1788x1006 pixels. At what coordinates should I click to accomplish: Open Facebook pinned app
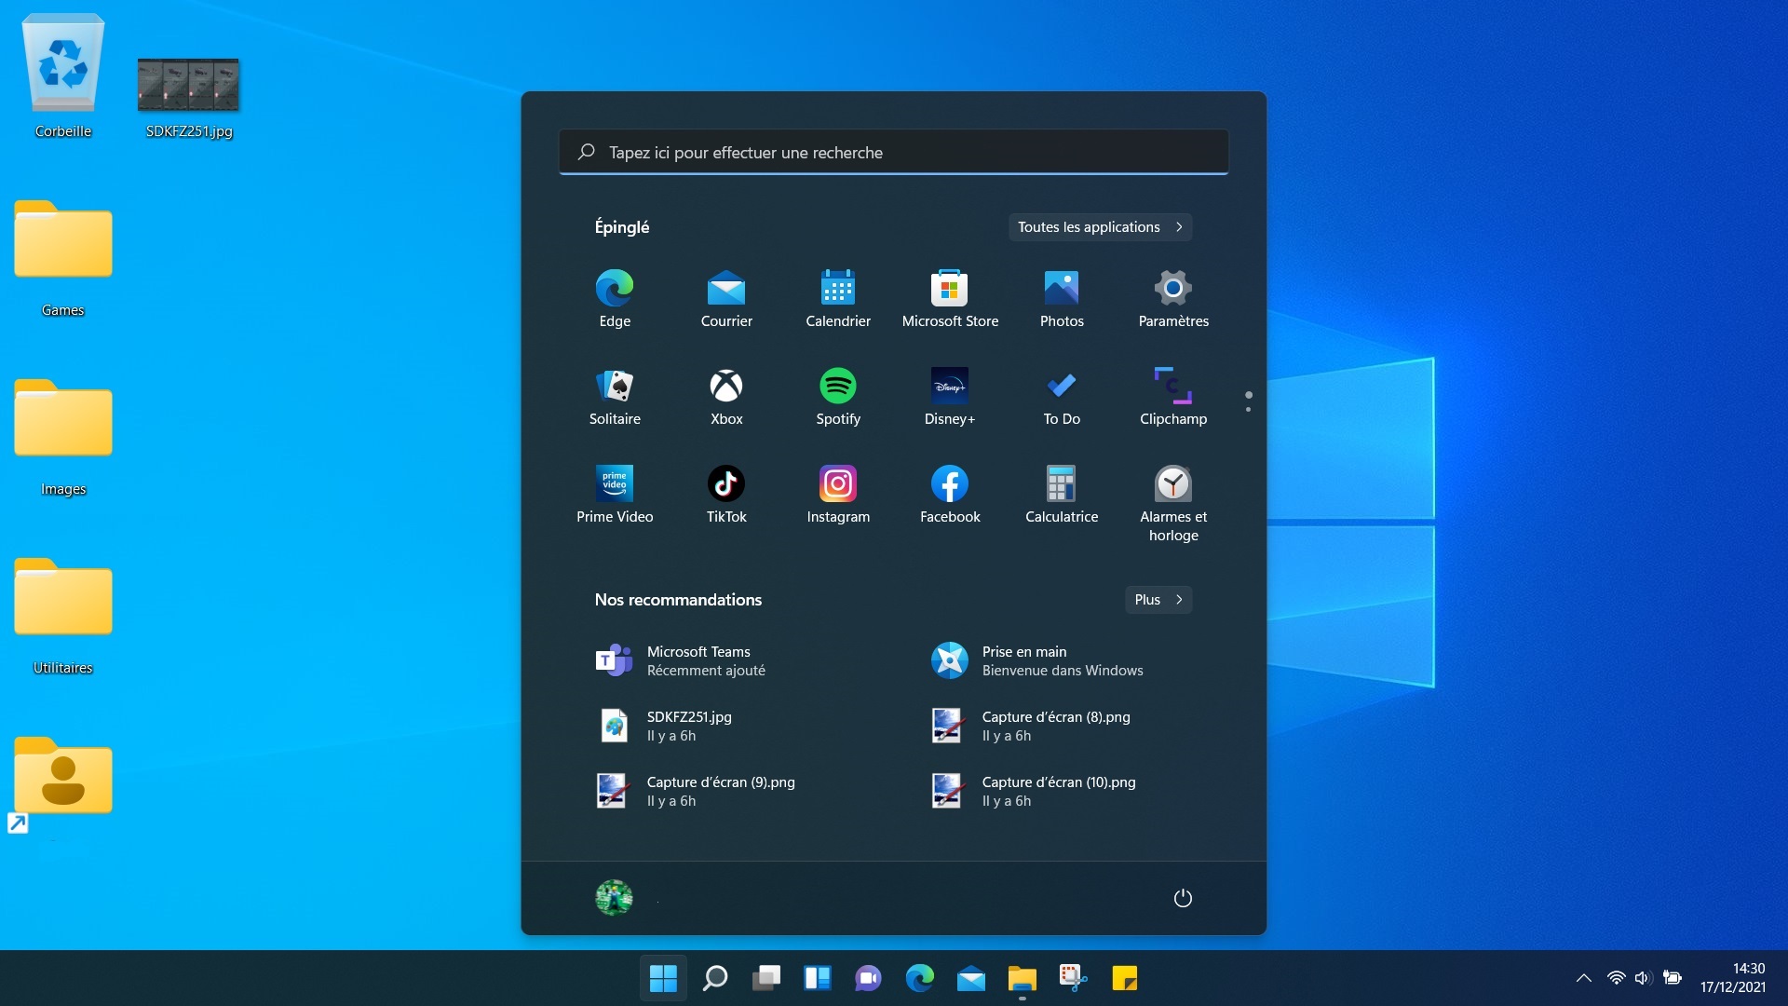coord(950,494)
